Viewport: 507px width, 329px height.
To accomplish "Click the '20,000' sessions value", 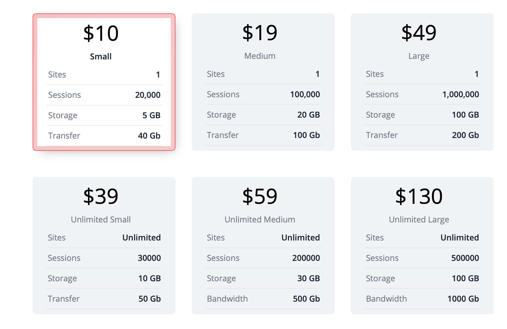I will tap(148, 95).
